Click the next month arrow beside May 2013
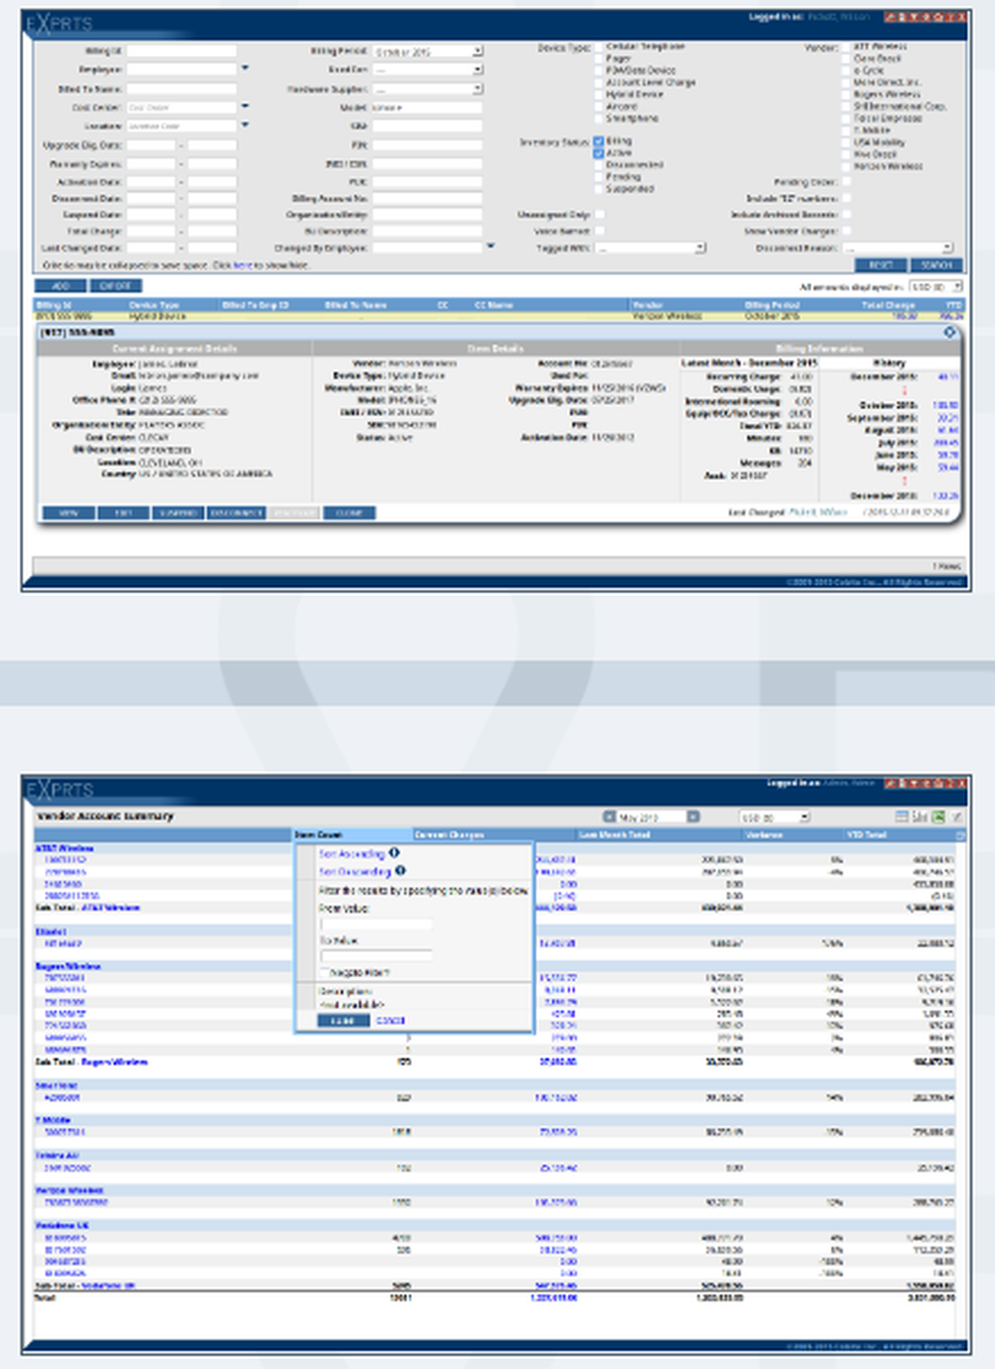The image size is (995, 1369). click(x=694, y=817)
